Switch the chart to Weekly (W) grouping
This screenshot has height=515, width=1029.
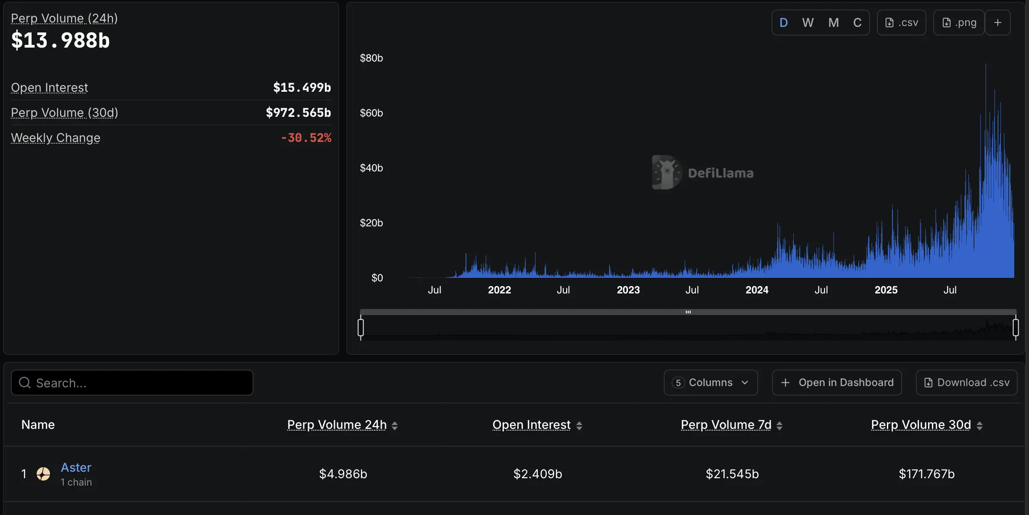[x=808, y=23]
